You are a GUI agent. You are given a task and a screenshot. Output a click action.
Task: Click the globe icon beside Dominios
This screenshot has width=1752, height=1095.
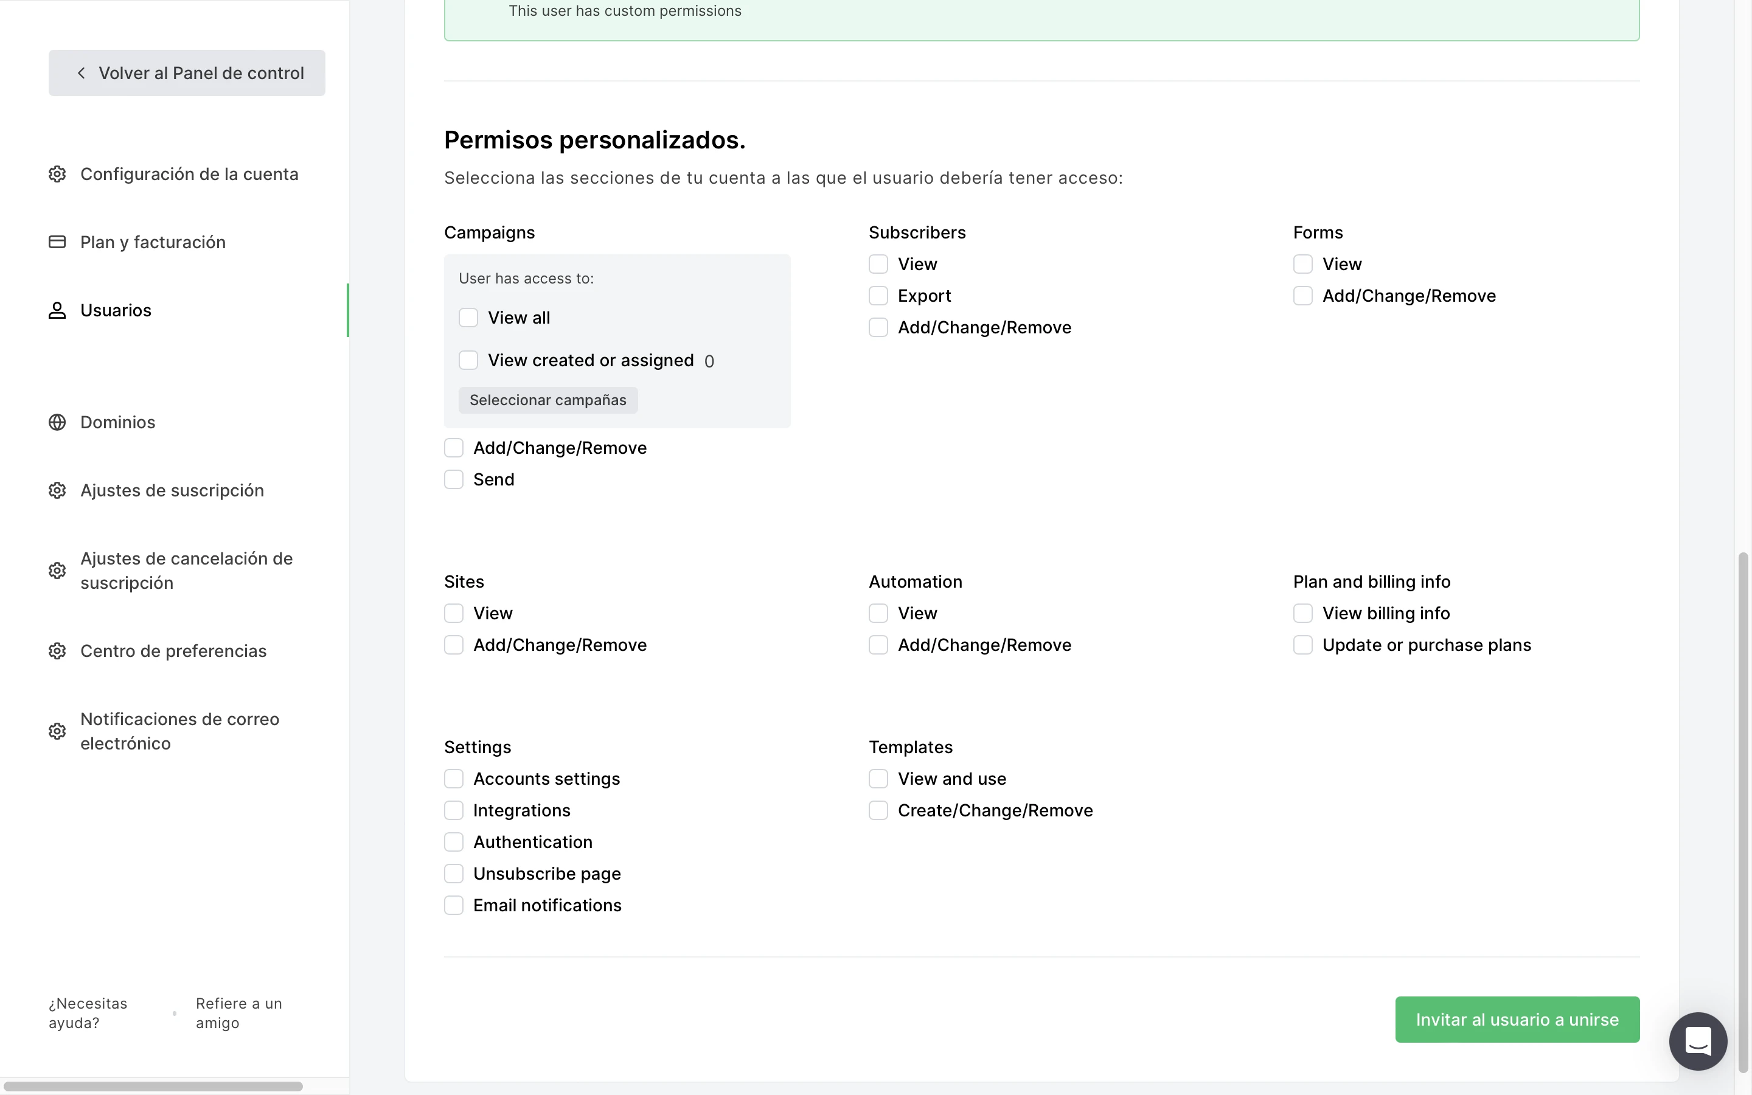click(57, 422)
